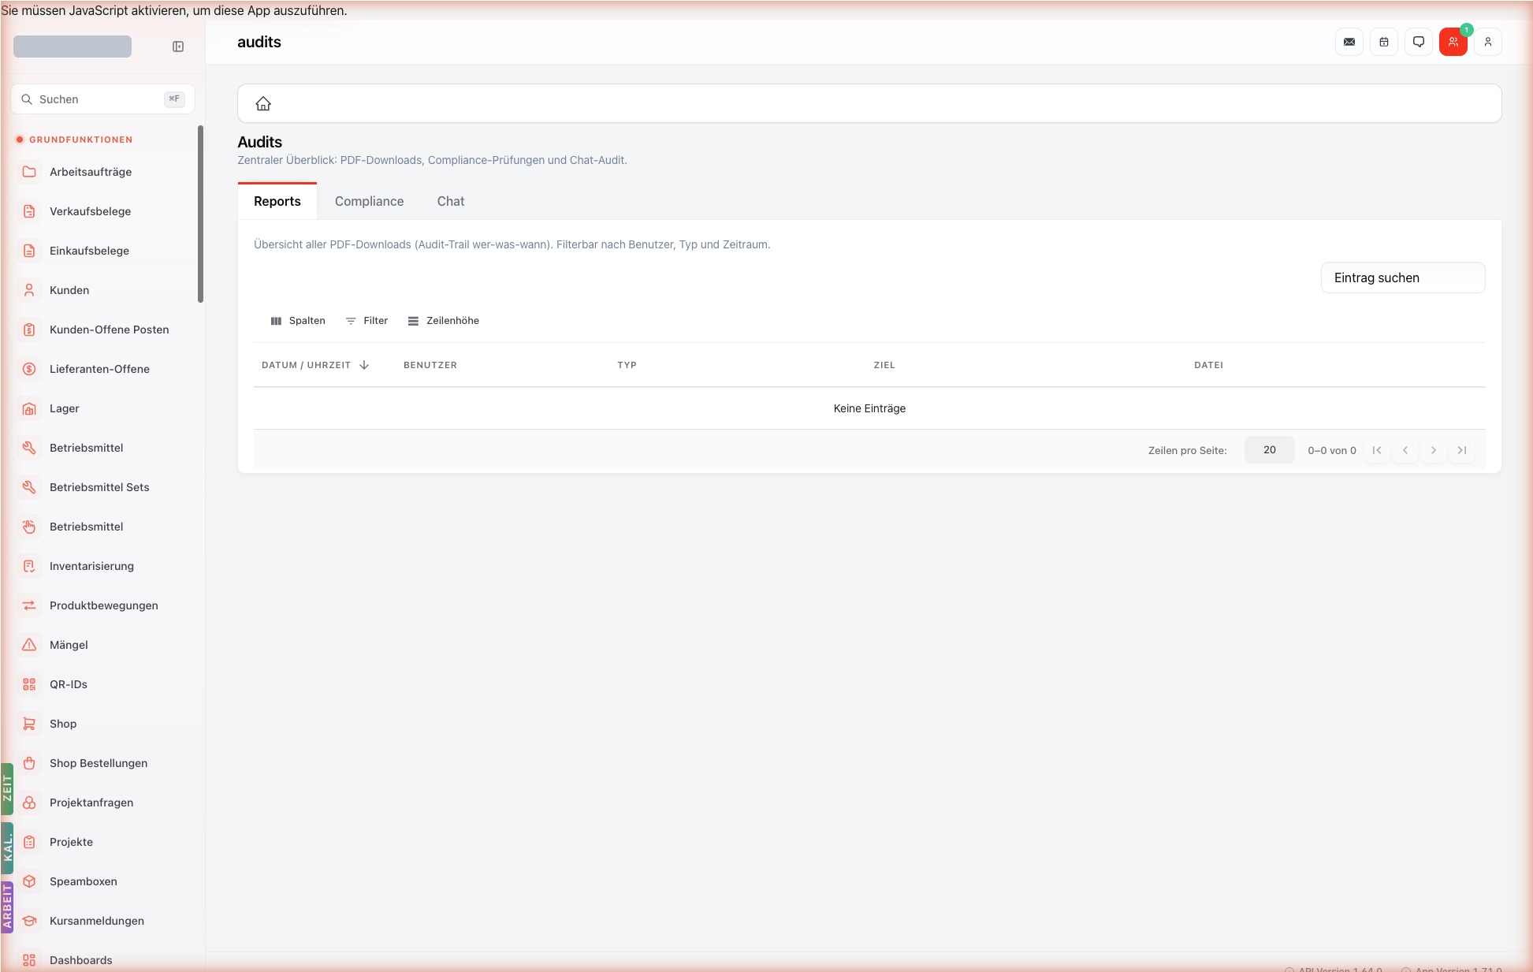Open the mail envelope icon in header
Image resolution: width=1533 pixels, height=972 pixels.
(1349, 42)
